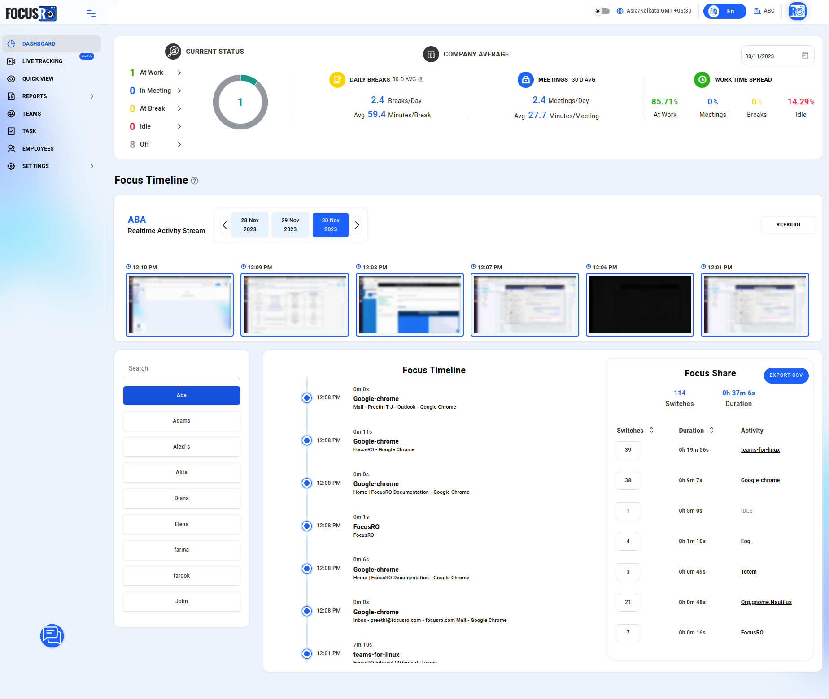This screenshot has height=699, width=829.
Task: Click the FocusRO logo
Action: click(x=31, y=13)
